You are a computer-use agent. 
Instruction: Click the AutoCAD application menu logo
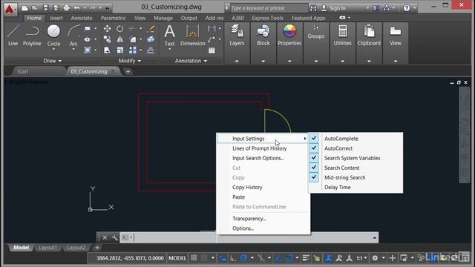[x=10, y=9]
